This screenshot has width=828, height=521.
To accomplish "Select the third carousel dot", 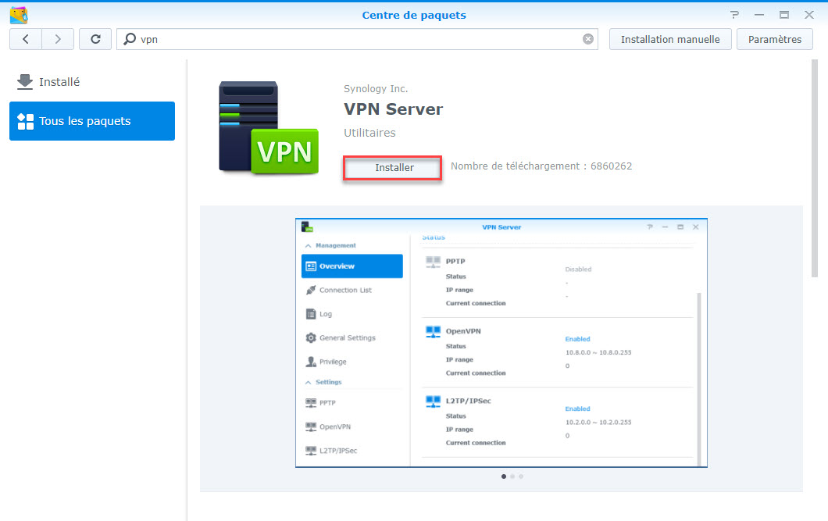I will click(x=521, y=476).
